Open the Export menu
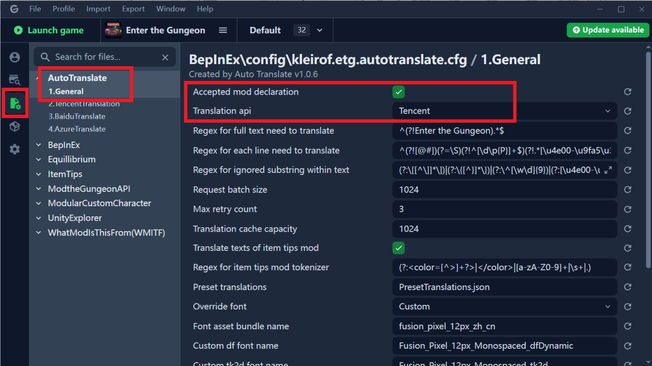The image size is (652, 366). pyautogui.click(x=133, y=9)
